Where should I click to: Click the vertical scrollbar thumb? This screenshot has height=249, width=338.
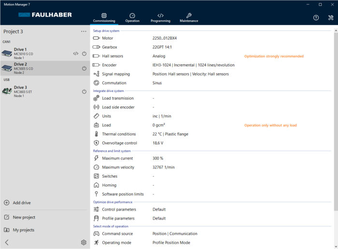[336, 121]
